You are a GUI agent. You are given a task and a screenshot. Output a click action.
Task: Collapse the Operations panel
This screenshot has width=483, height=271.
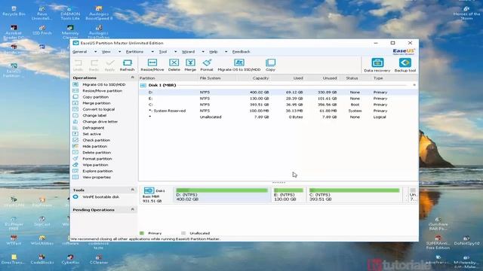point(133,78)
